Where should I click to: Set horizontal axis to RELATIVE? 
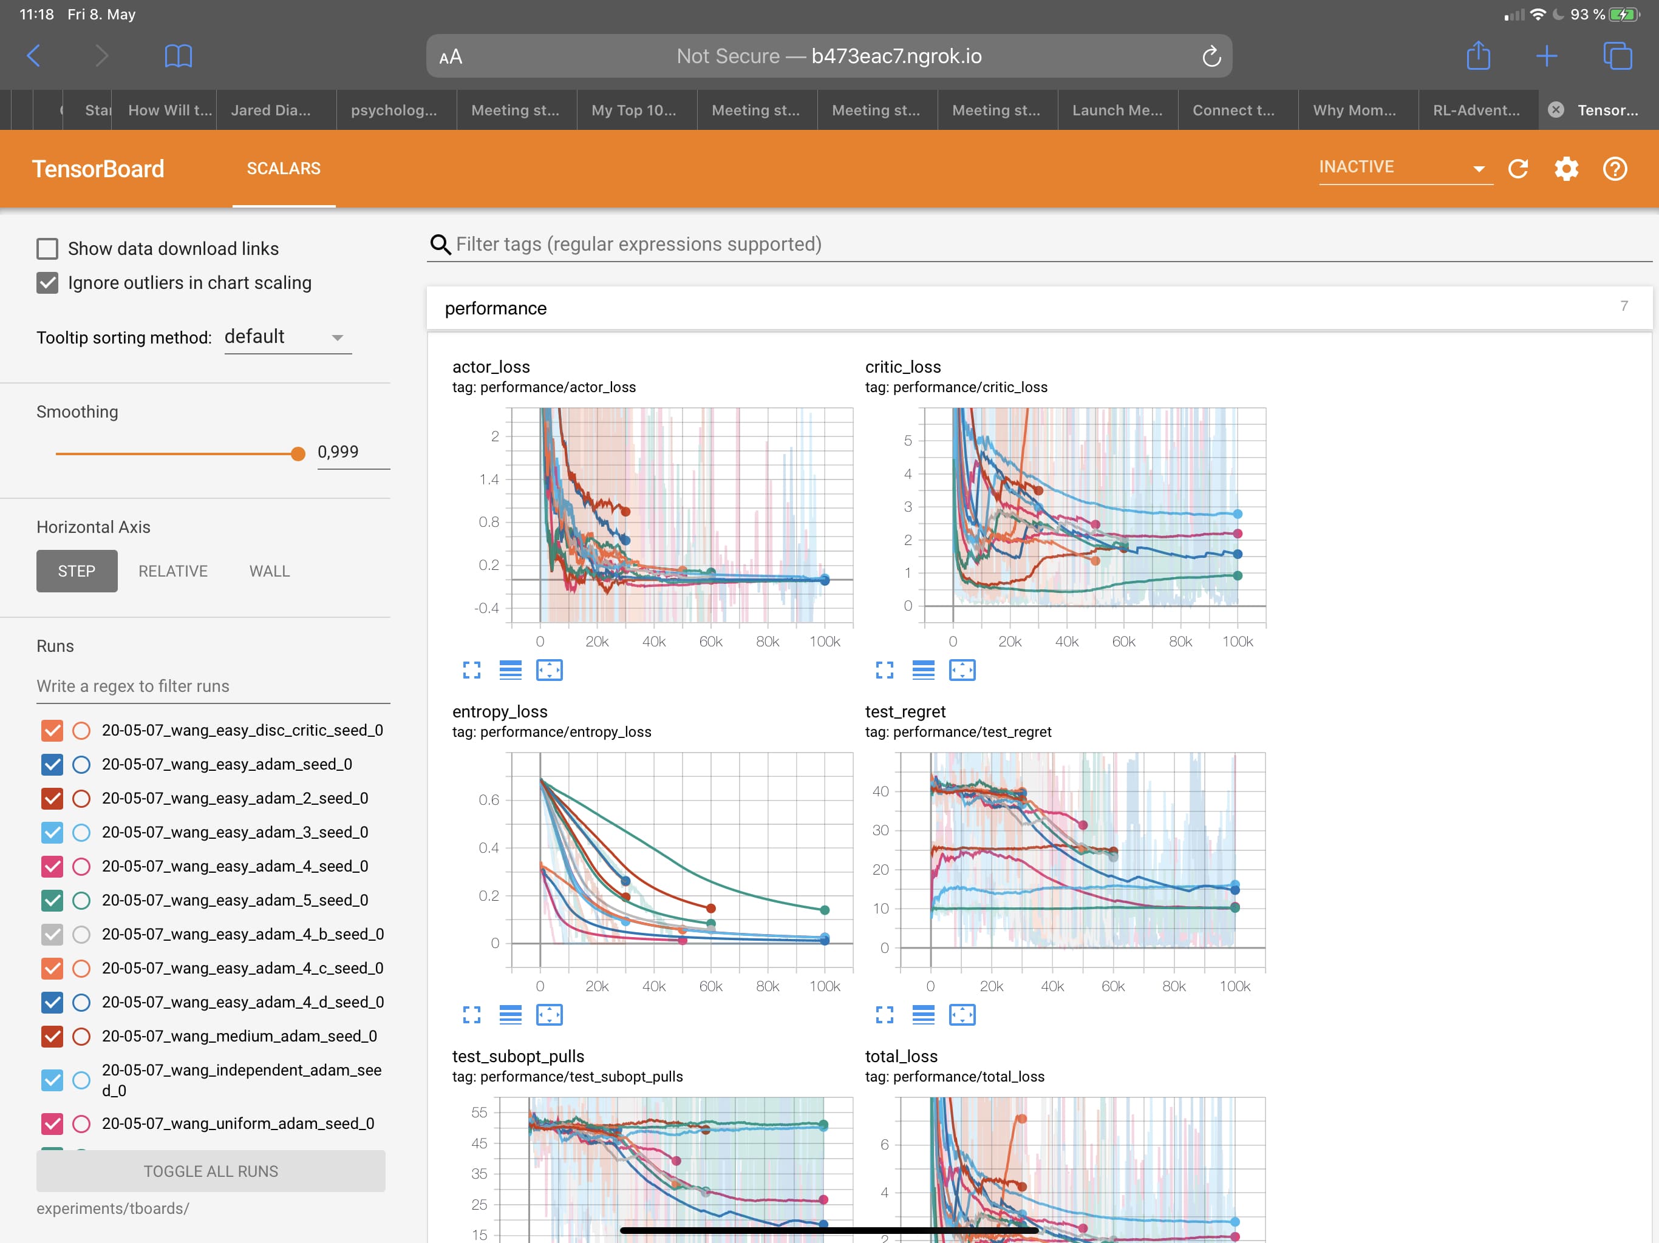coord(173,571)
